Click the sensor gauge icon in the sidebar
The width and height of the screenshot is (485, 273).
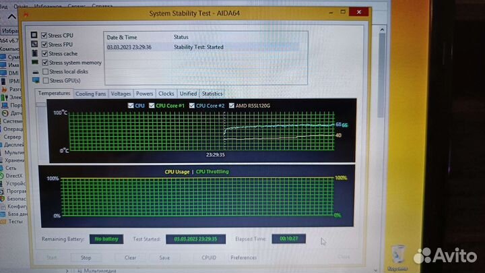[x=5, y=113]
